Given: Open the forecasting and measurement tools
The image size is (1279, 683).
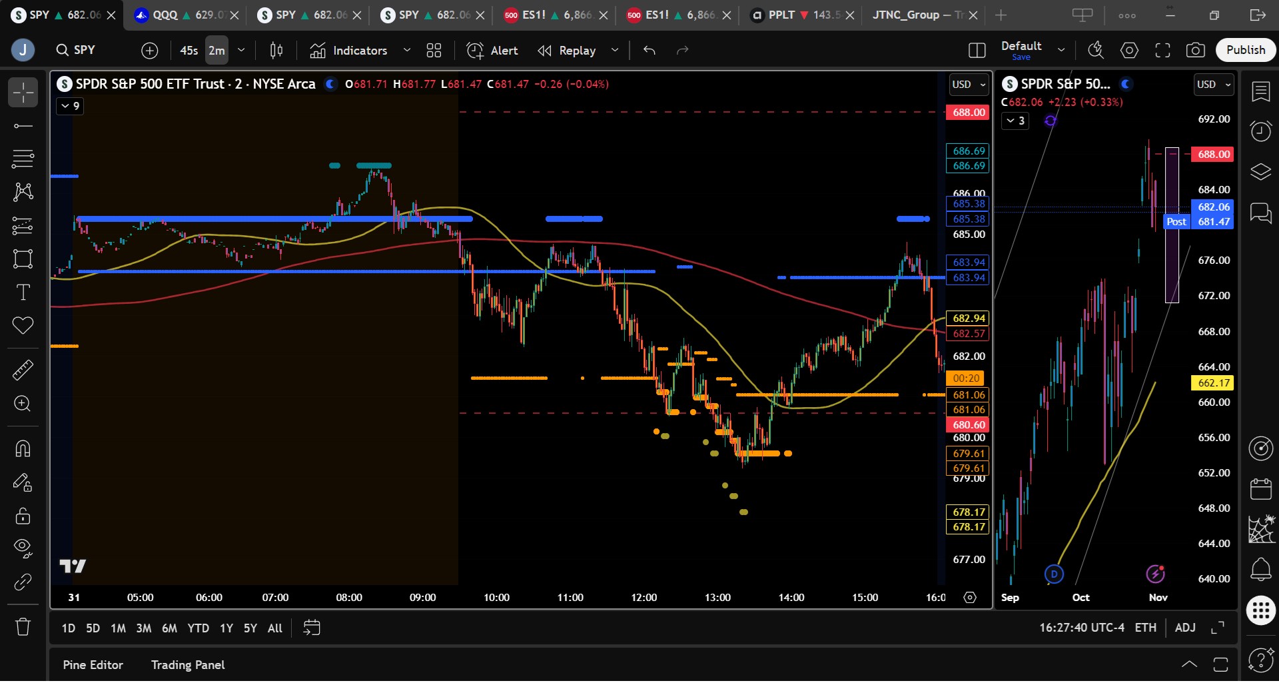Looking at the screenshot, I should (23, 226).
